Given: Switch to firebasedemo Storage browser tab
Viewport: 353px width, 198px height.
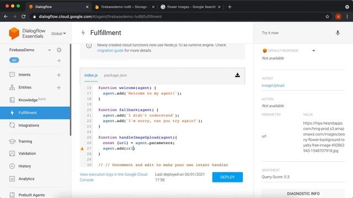Looking at the screenshot, I should pos(124,7).
